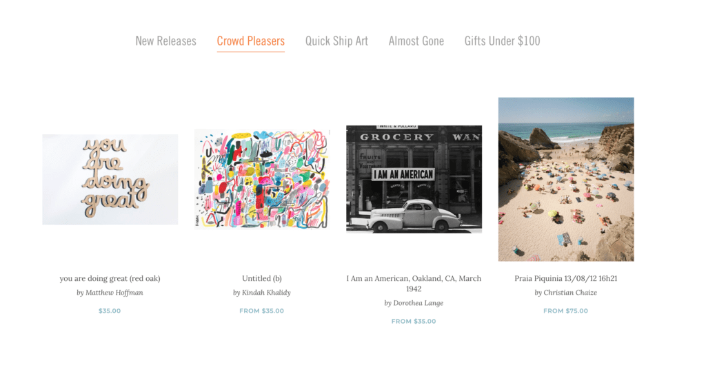The width and height of the screenshot is (706, 365).
Task: Select the Crowd Pleasers tab
Action: tap(251, 41)
